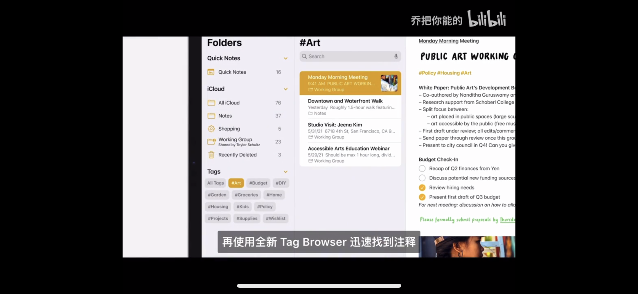Click the #Housing hashtag in note
This screenshot has width=638, height=294.
pos(448,73)
